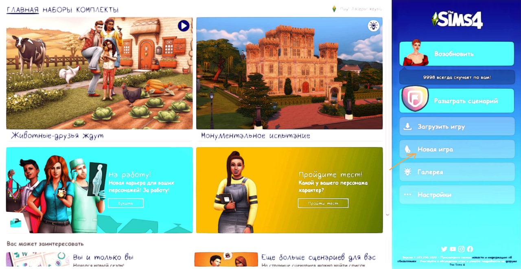Click the toolbox pack icon on work banner

pos(16,223)
